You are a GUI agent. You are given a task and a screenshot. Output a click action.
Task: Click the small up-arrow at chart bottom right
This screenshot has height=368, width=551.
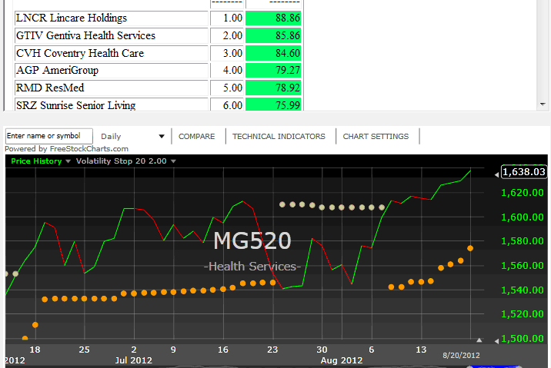[x=479, y=340]
